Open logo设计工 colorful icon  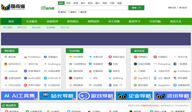click(135, 78)
